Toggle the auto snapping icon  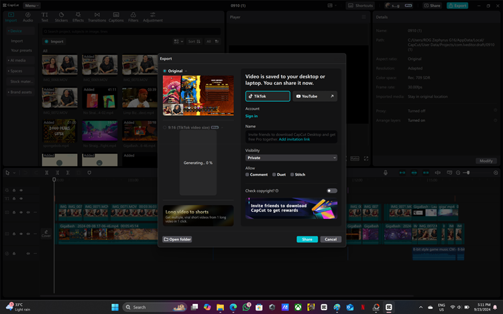tap(414, 173)
